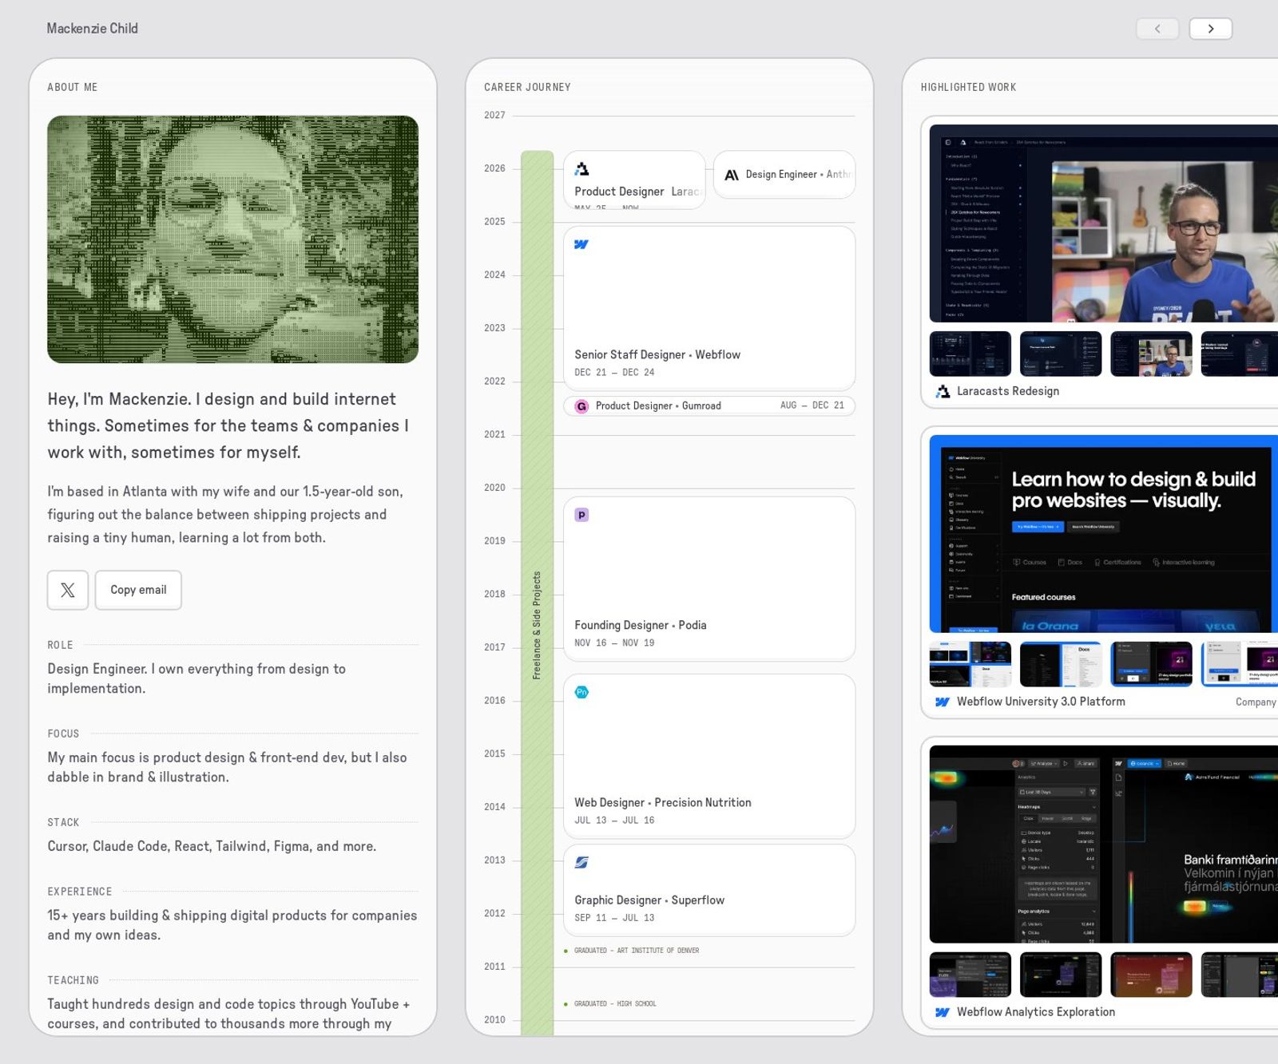Image resolution: width=1278 pixels, height=1064 pixels.
Task: Open the Webflow University main preview image
Action: click(x=1104, y=534)
